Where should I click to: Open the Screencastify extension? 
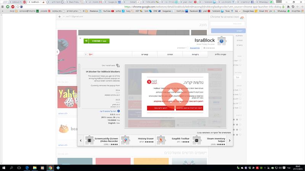click(102, 141)
